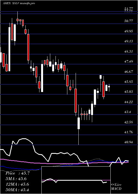Click the 43.4 price axis label
Image resolution: width=138 pixels, height=194 pixels.
(128, 112)
